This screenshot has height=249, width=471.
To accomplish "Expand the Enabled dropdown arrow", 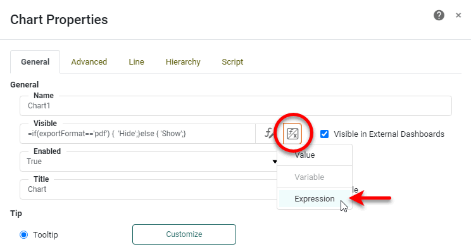I will (275, 162).
